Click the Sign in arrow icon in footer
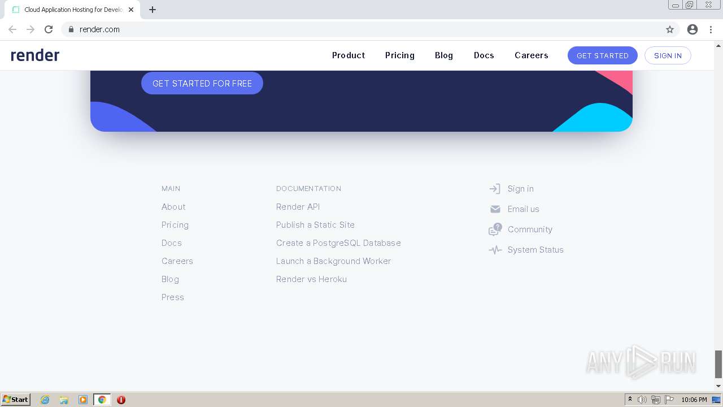 (495, 189)
